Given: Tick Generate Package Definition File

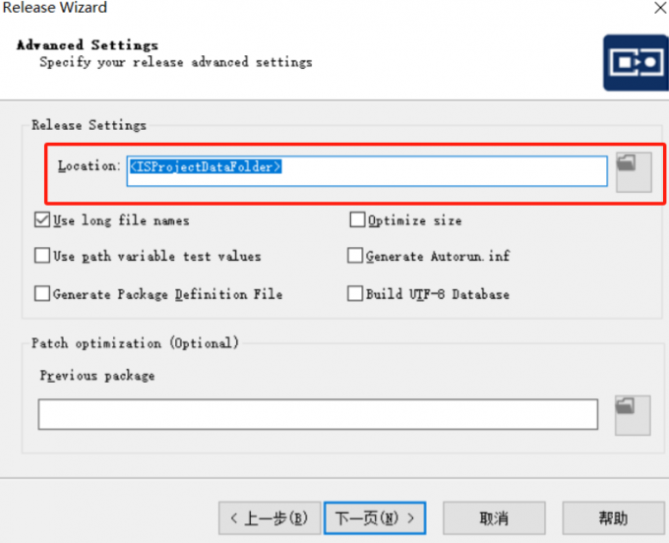Looking at the screenshot, I should point(42,293).
